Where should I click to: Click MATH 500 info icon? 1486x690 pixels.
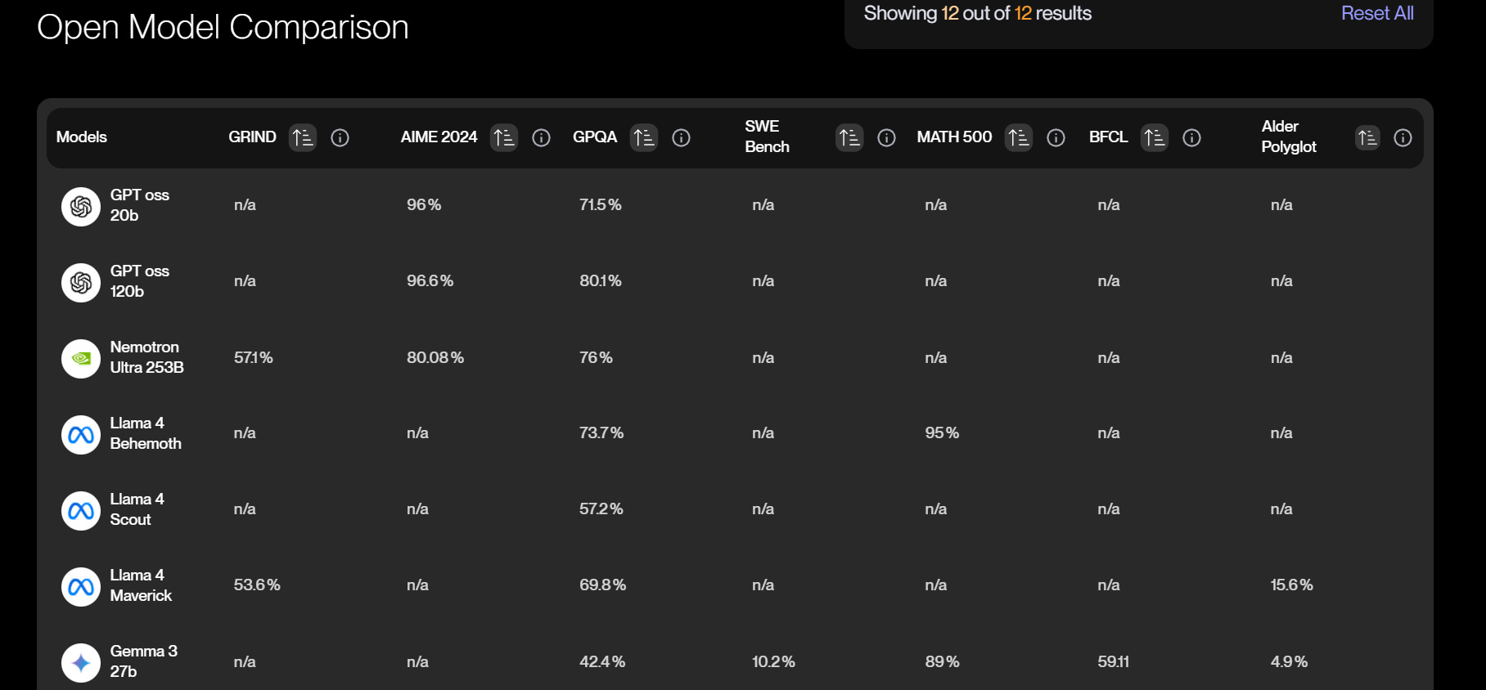pos(1056,137)
